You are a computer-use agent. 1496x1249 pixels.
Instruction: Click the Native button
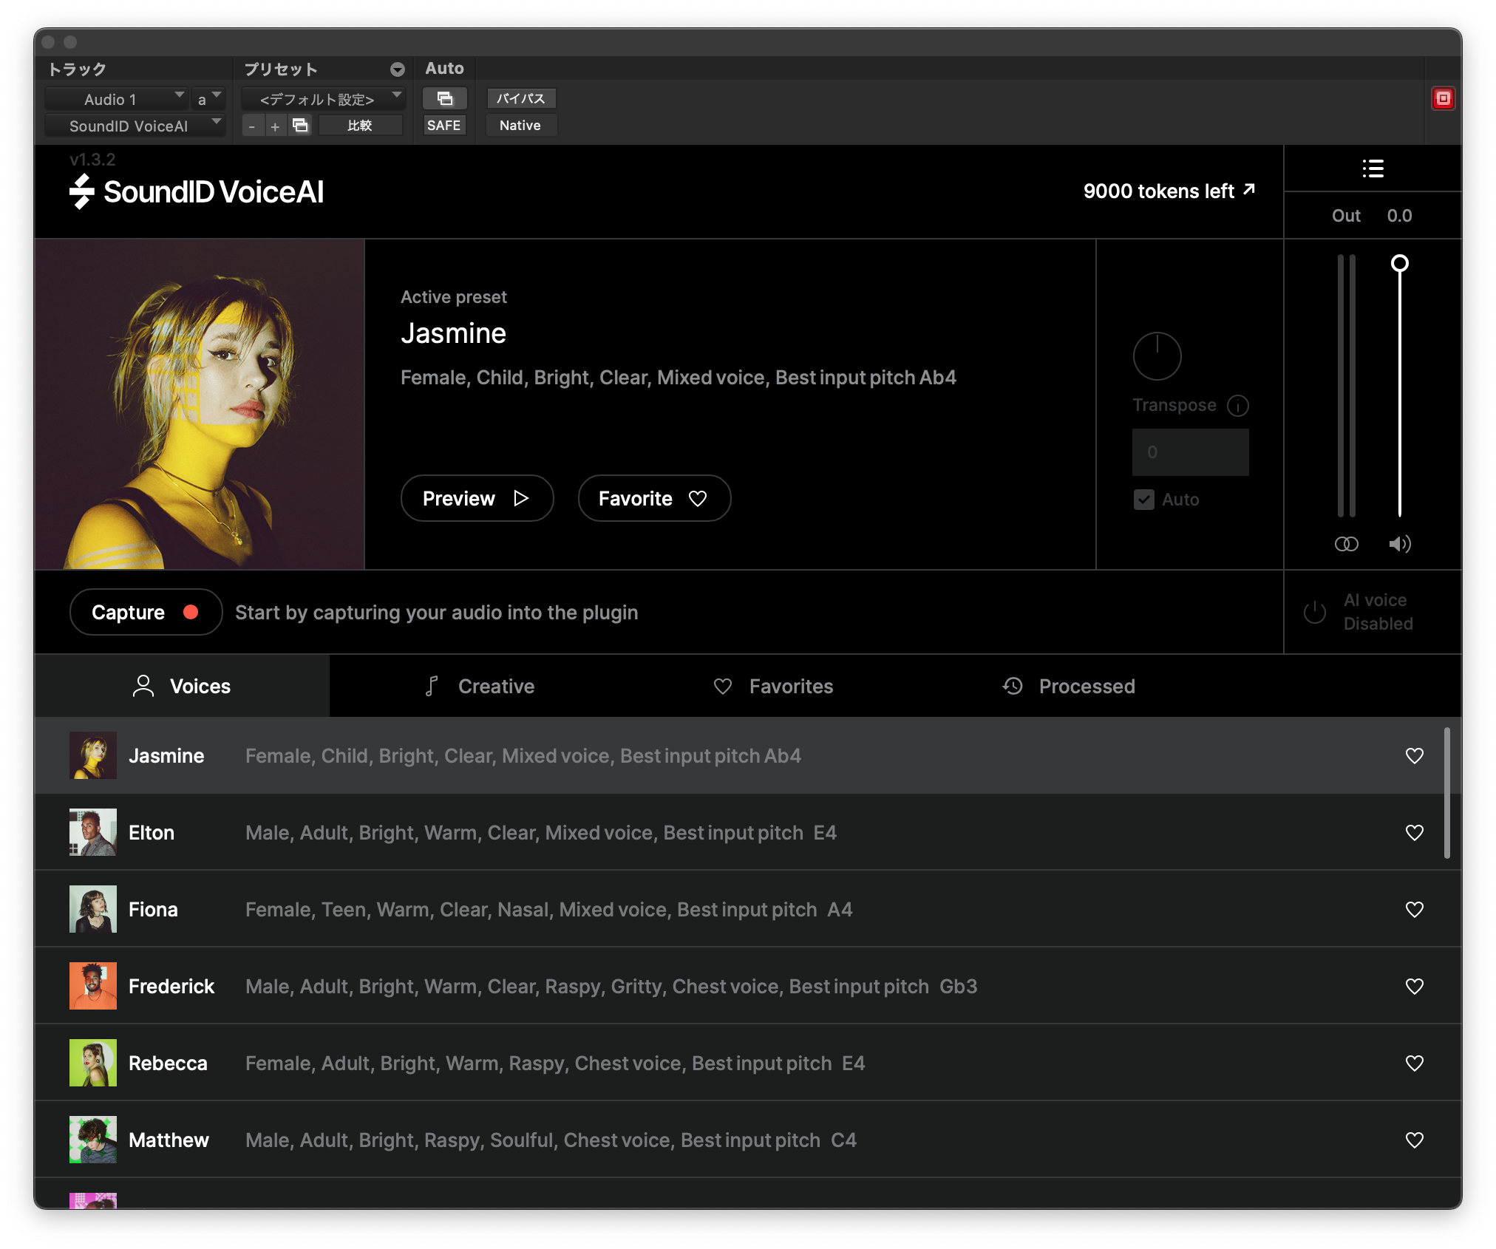click(520, 126)
